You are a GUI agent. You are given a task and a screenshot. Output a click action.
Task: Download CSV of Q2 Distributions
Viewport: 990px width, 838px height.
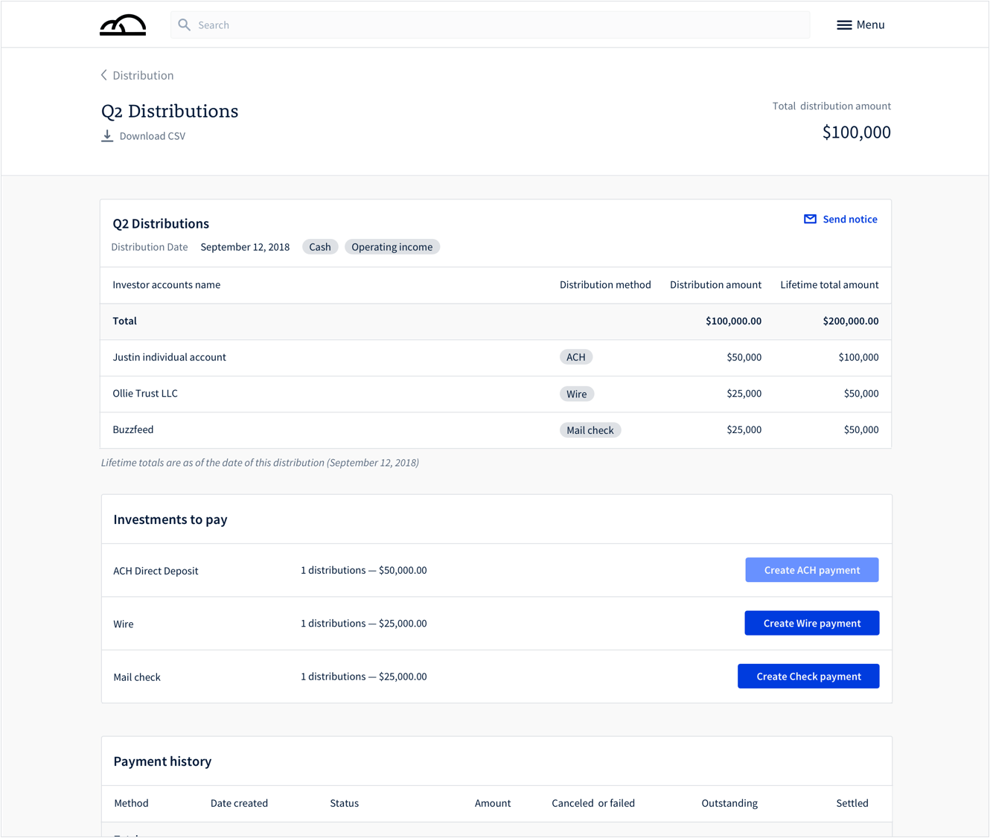point(152,136)
